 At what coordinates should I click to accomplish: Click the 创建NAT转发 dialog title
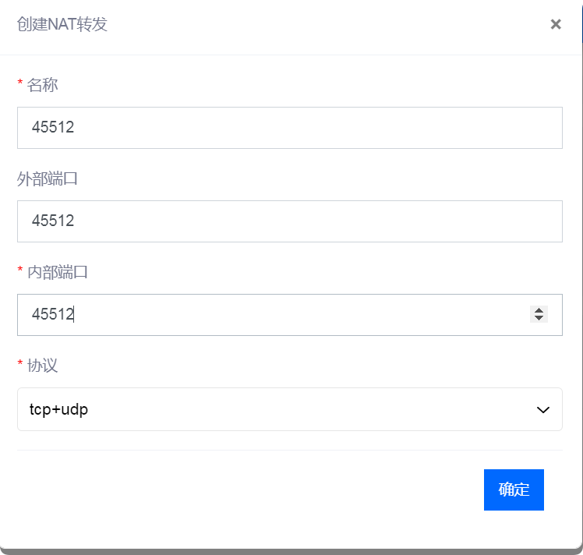62,24
